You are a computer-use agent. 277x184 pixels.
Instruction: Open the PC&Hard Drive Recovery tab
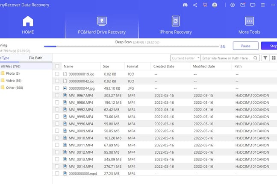pyautogui.click(x=102, y=25)
